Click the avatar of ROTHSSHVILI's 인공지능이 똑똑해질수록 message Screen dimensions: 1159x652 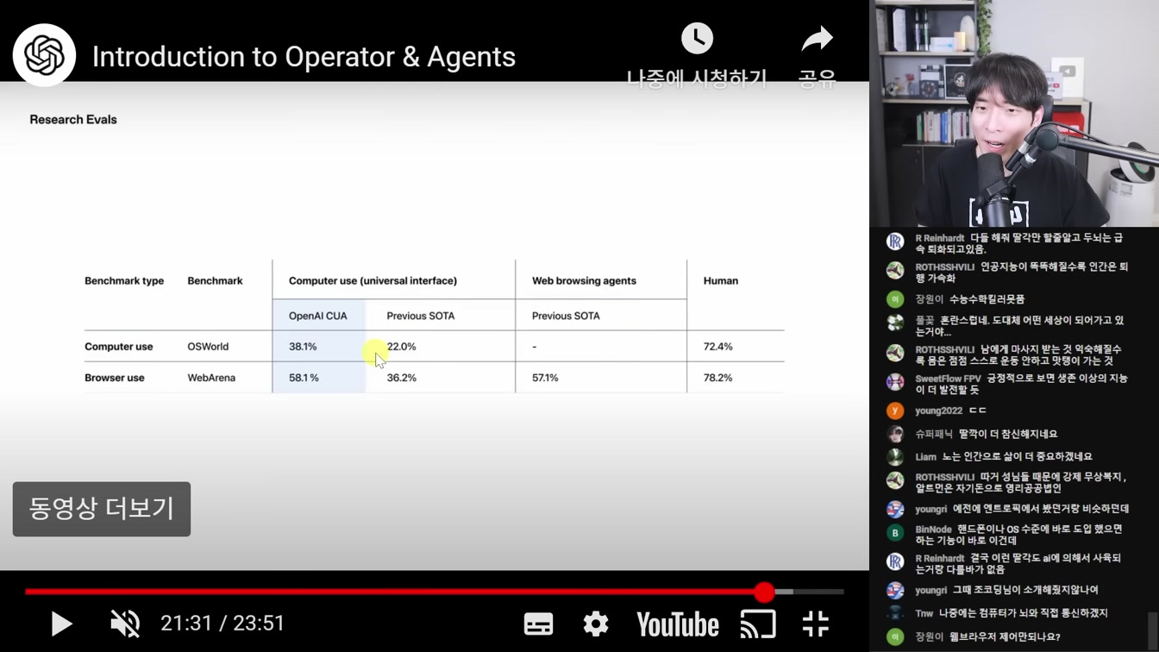coord(895,270)
